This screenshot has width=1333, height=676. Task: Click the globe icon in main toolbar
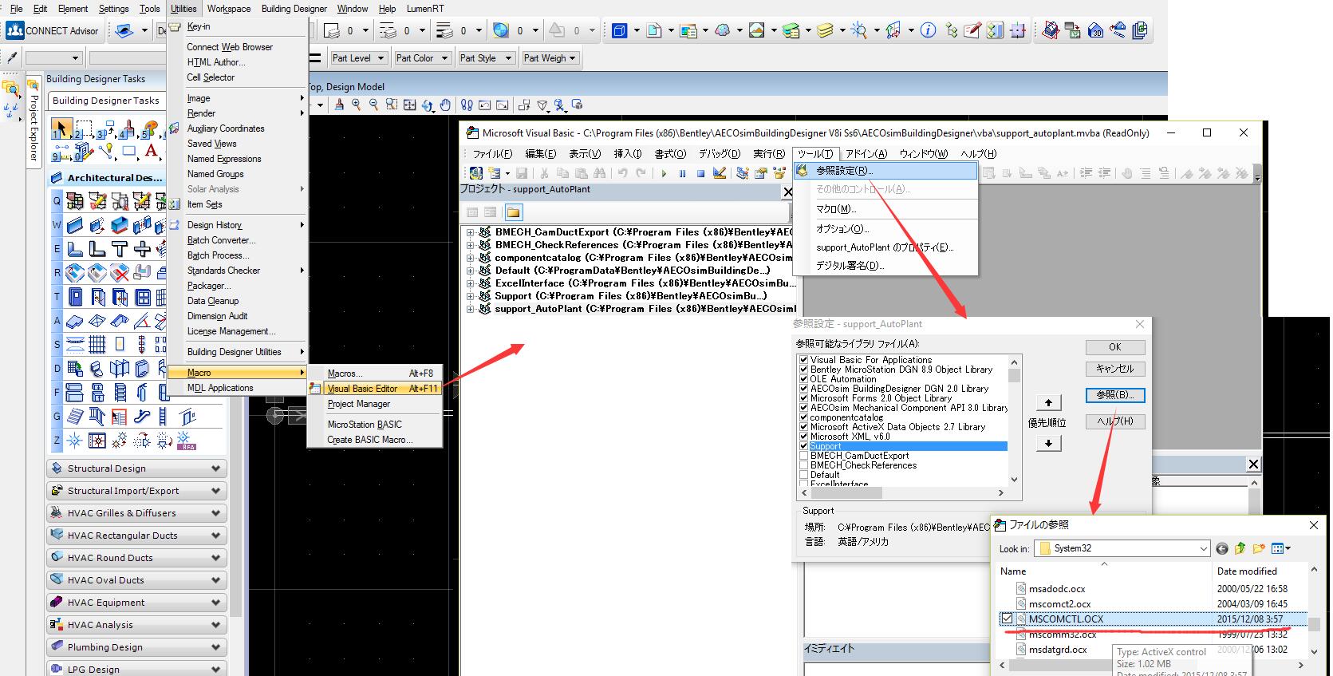pos(501,30)
